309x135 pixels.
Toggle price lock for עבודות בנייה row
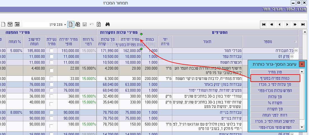click(x=51, y=112)
